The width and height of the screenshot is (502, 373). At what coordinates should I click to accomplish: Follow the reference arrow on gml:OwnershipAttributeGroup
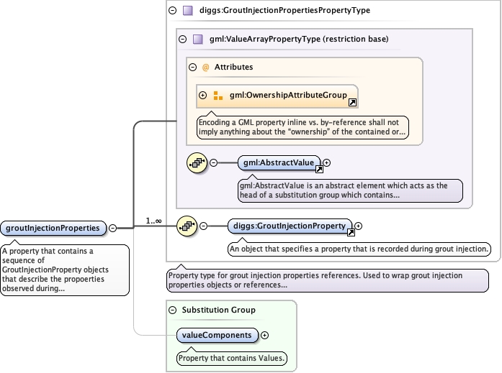coord(352,103)
